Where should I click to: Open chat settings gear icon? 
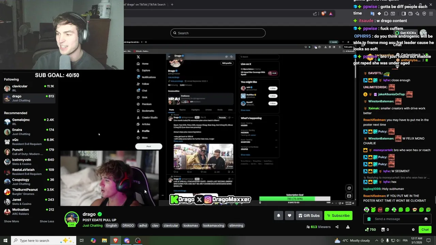413,230
